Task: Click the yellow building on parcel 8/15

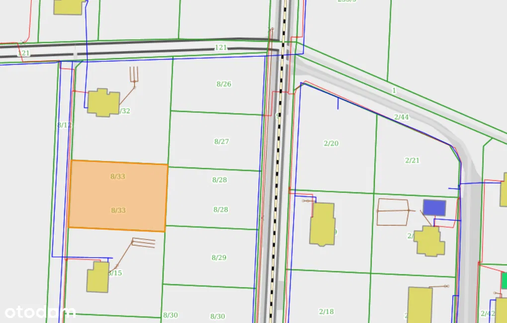Action: [98, 277]
